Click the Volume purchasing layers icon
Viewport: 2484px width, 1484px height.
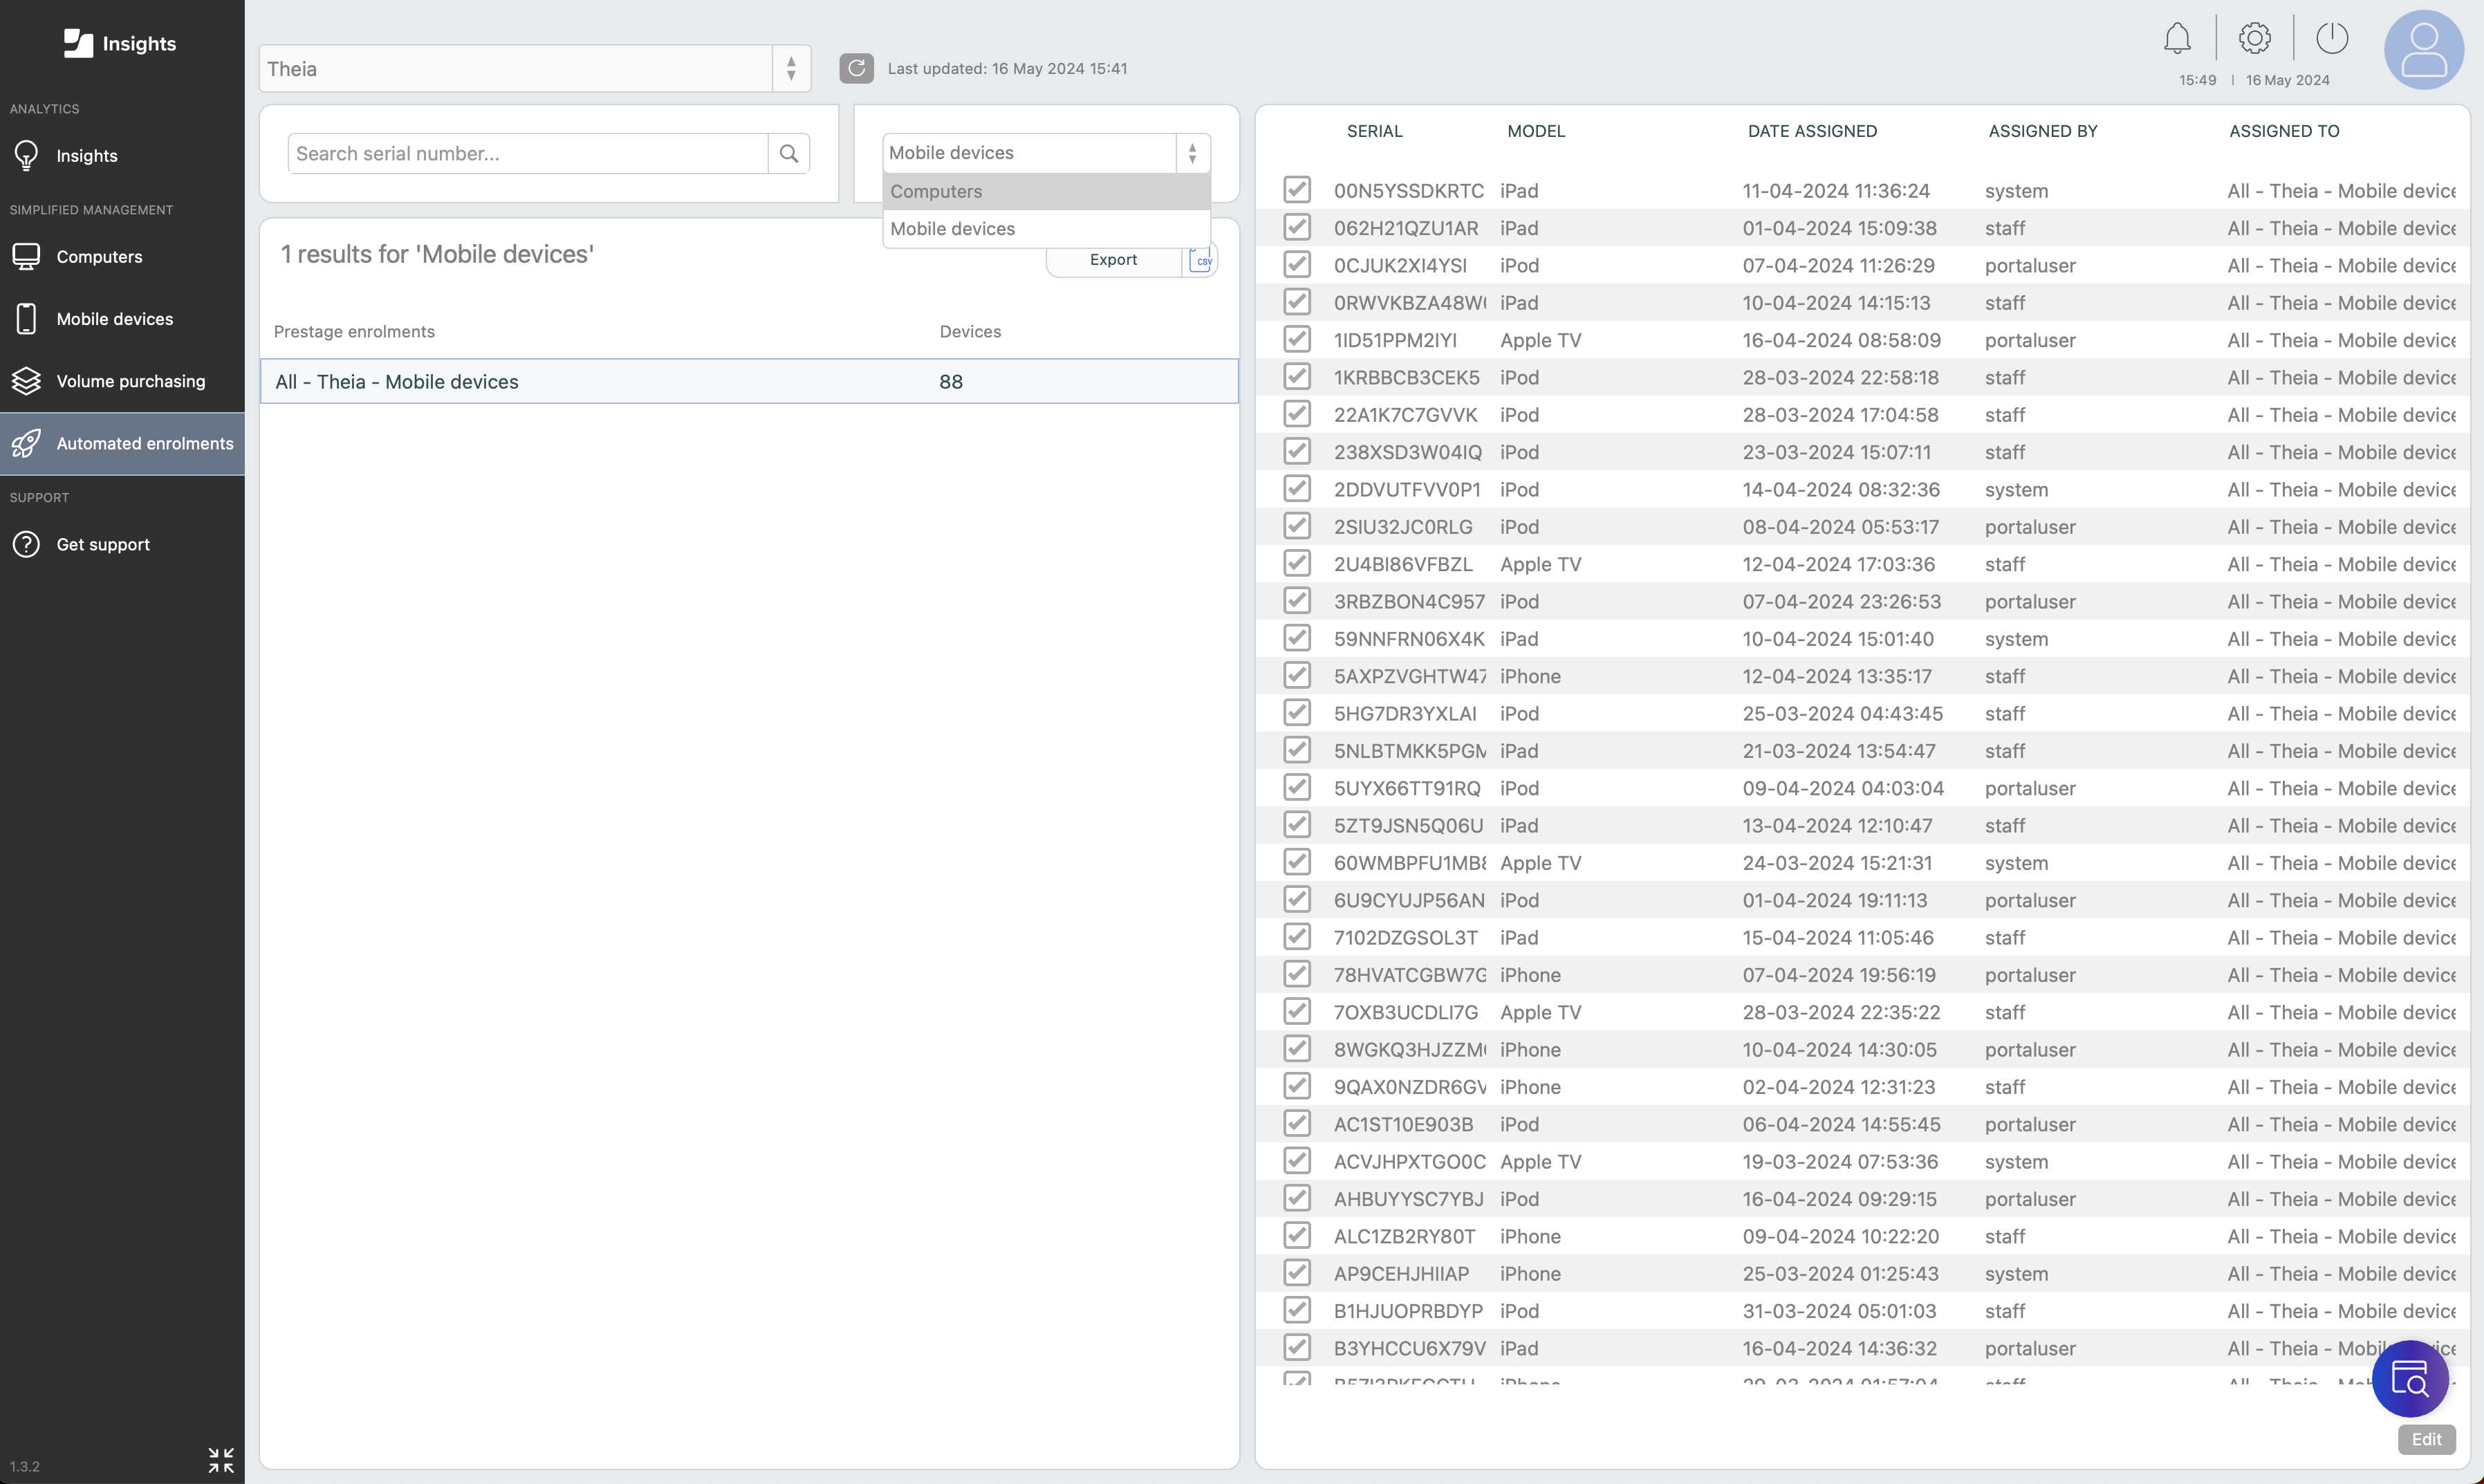click(x=26, y=381)
